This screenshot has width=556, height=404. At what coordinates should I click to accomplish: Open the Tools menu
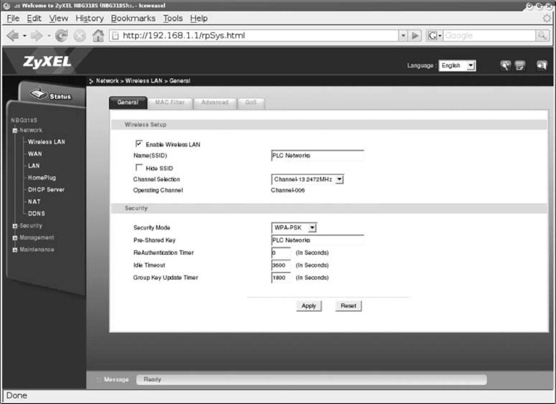click(x=173, y=18)
